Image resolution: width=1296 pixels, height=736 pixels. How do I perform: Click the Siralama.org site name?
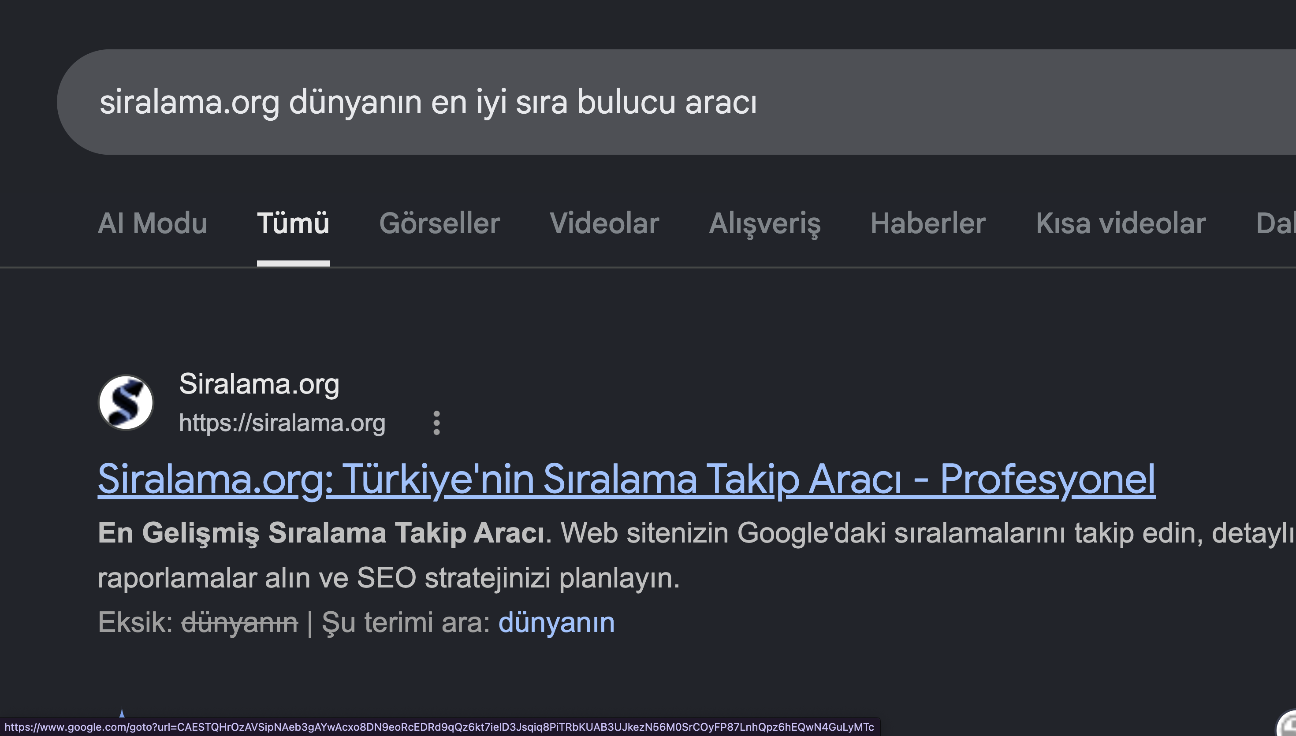[x=259, y=384]
